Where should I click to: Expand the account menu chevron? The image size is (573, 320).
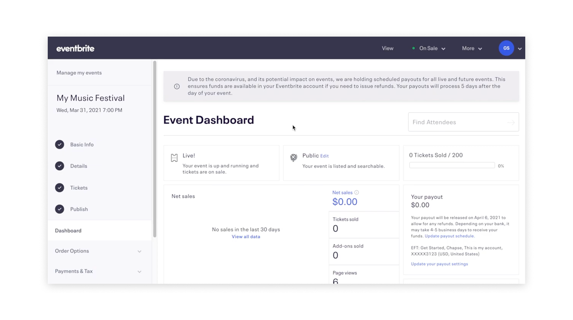tap(520, 49)
